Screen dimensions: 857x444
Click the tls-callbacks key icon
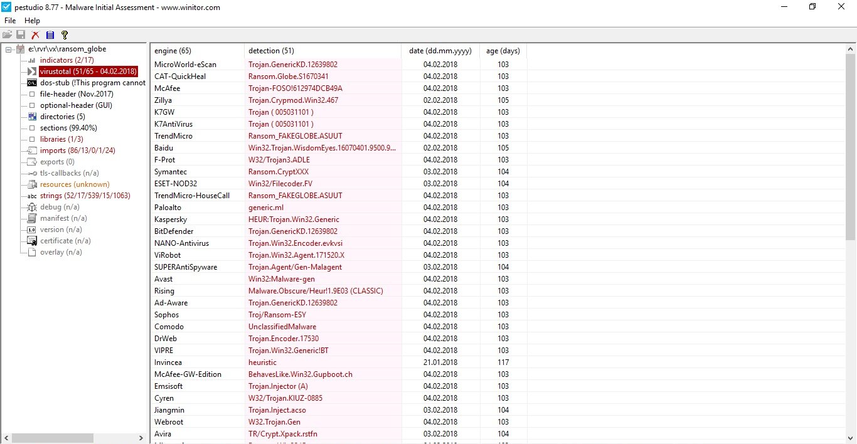point(32,173)
